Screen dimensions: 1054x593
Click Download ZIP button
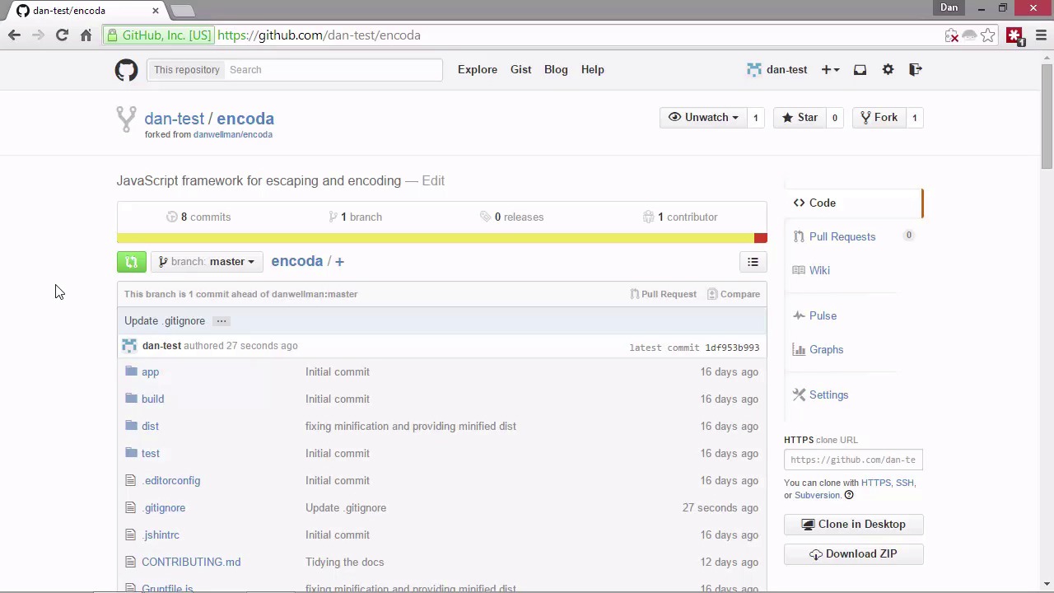[854, 554]
